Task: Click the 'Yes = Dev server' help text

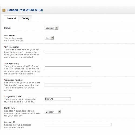Action: point(14,38)
